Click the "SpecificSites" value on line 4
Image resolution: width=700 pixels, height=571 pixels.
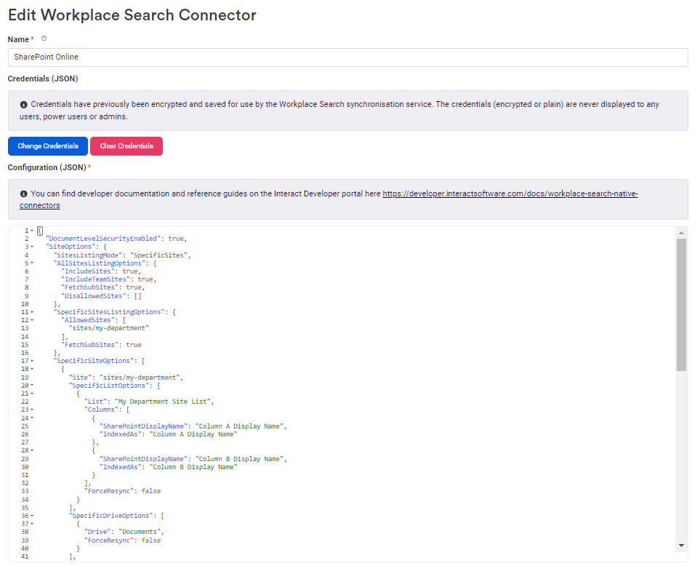[x=158, y=255]
